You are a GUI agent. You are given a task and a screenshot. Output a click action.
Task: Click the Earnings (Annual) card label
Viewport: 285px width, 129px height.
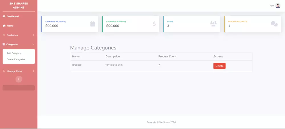(x=116, y=22)
